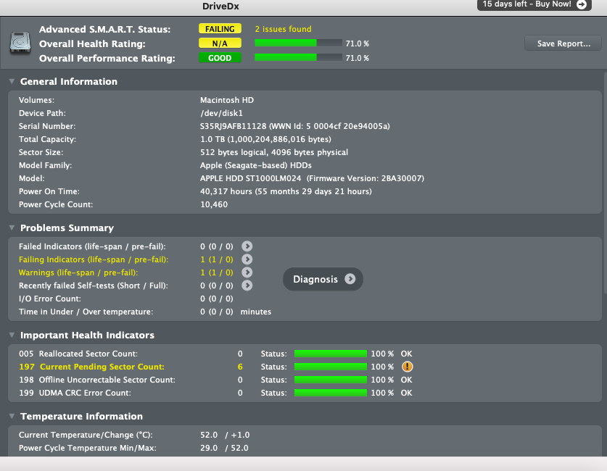
Task: Collapse the Temperature Information section
Action: [12, 416]
